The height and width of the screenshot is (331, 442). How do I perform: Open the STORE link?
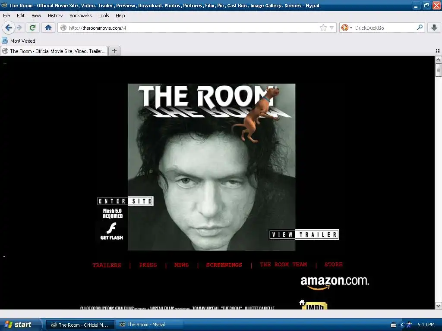pos(334,264)
